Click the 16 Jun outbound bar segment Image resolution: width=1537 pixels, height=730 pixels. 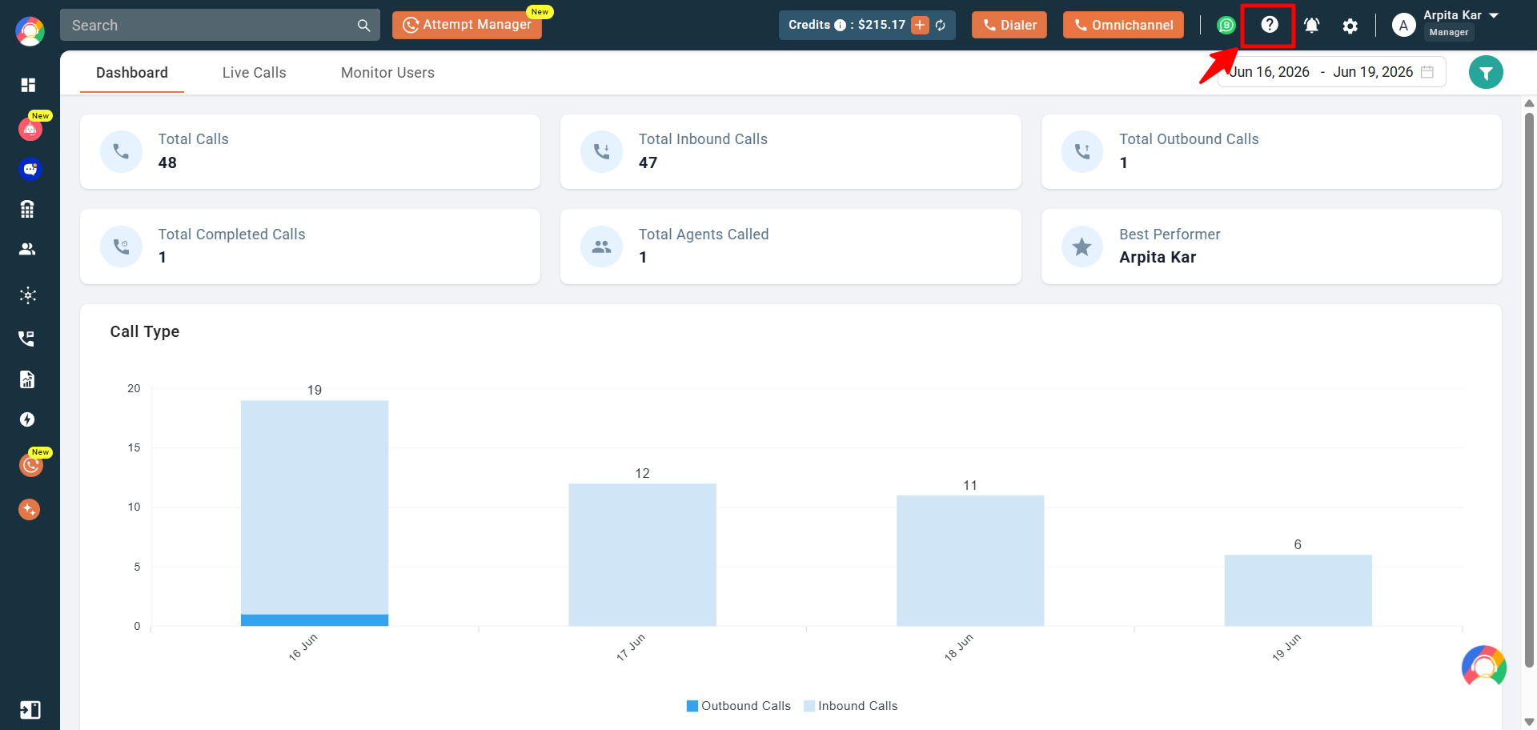point(315,620)
